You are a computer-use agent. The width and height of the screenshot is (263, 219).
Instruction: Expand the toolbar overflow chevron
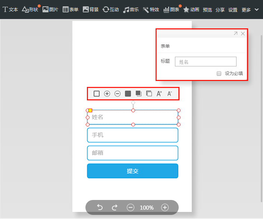click(257, 10)
